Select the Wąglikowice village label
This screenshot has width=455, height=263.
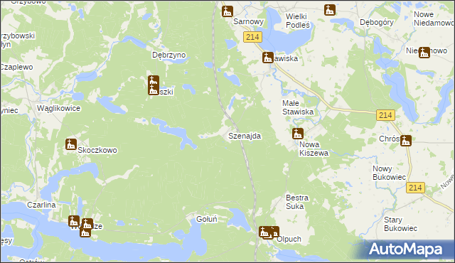(58, 109)
